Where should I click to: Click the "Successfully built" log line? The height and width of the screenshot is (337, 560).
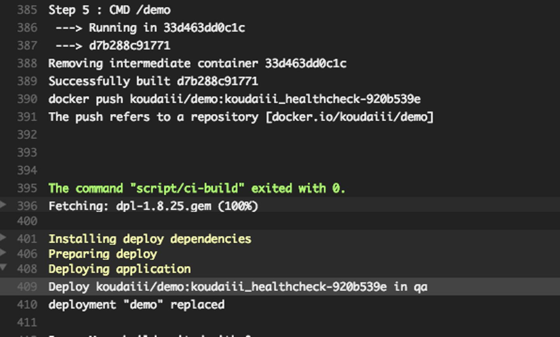pos(153,81)
